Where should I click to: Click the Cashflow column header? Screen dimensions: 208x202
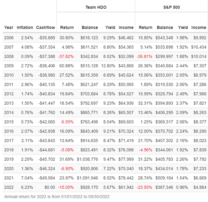45,27
